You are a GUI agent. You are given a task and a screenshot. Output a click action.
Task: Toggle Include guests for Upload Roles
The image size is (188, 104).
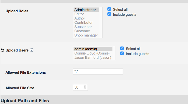click(109, 14)
